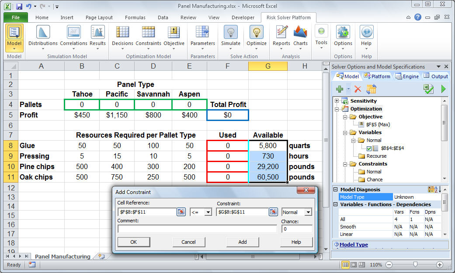Open the constraint operator <= dropdown
Viewport: 455px width, 273px height.
(x=208, y=212)
